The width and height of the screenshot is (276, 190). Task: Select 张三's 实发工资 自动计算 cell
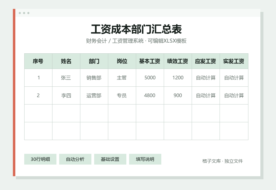point(234,78)
